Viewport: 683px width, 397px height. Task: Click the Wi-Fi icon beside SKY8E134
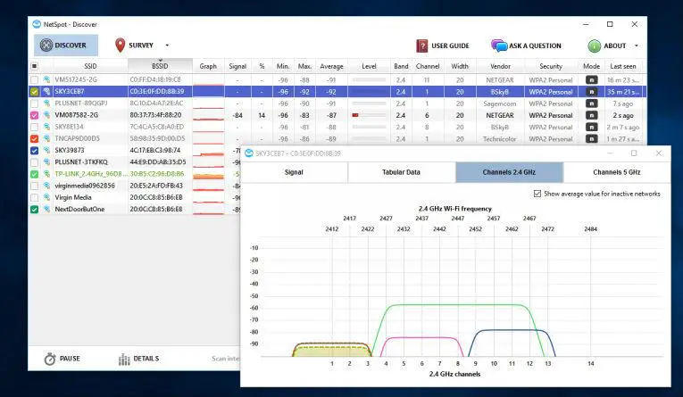point(46,127)
